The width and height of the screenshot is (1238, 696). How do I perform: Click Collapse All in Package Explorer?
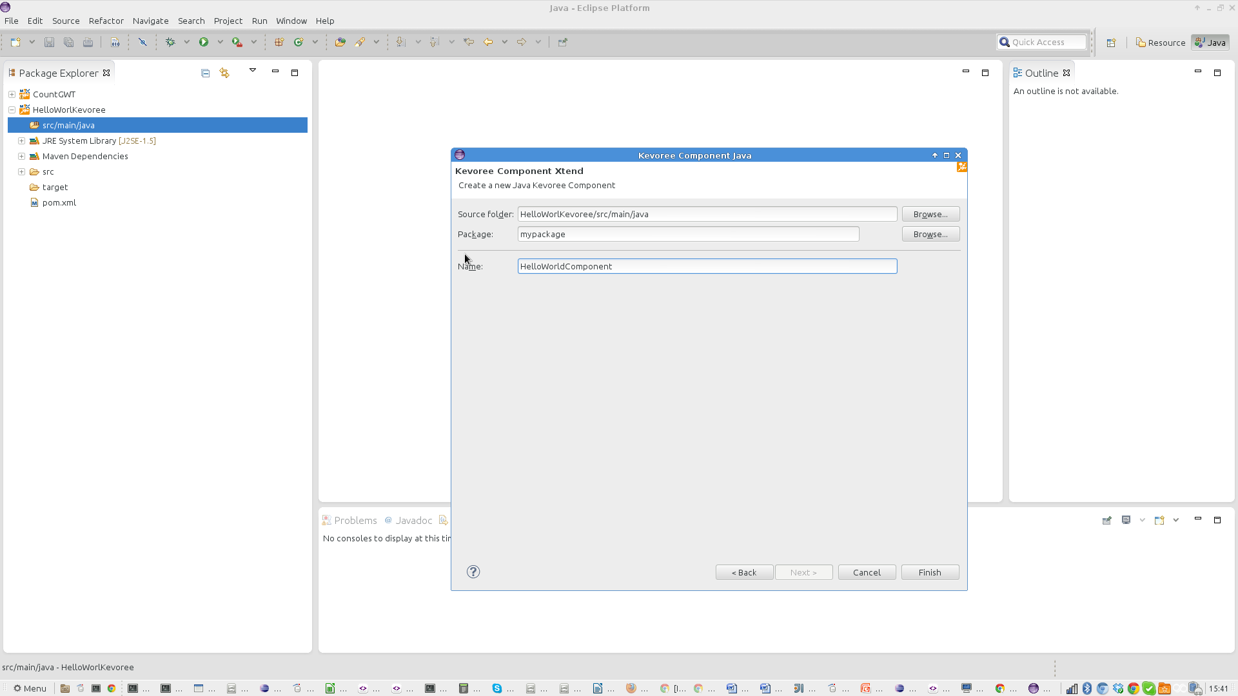206,73
